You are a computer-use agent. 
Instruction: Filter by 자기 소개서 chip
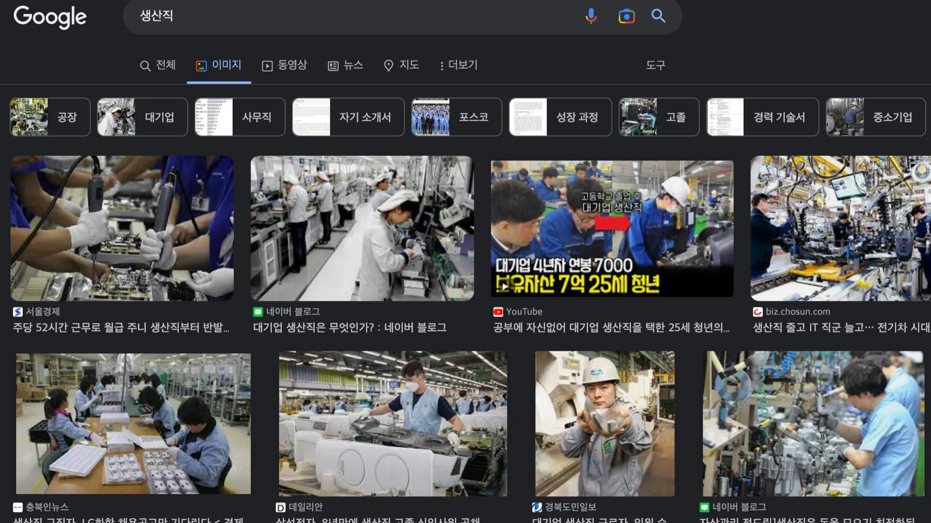point(348,117)
